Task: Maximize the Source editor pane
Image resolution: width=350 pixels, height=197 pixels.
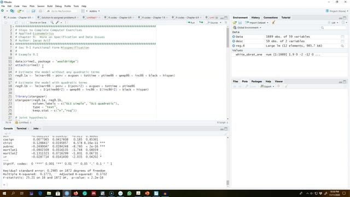Action: pos(226,18)
